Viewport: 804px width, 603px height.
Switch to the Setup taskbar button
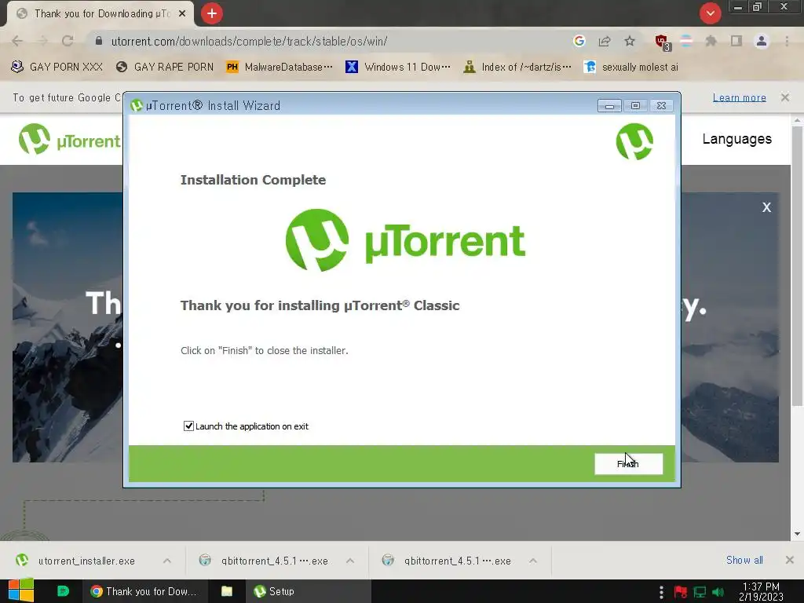pyautogui.click(x=308, y=591)
